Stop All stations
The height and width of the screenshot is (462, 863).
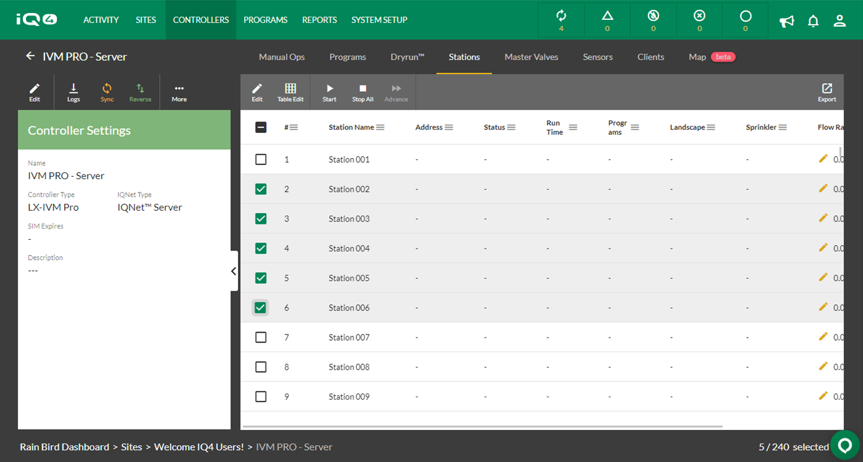point(362,92)
